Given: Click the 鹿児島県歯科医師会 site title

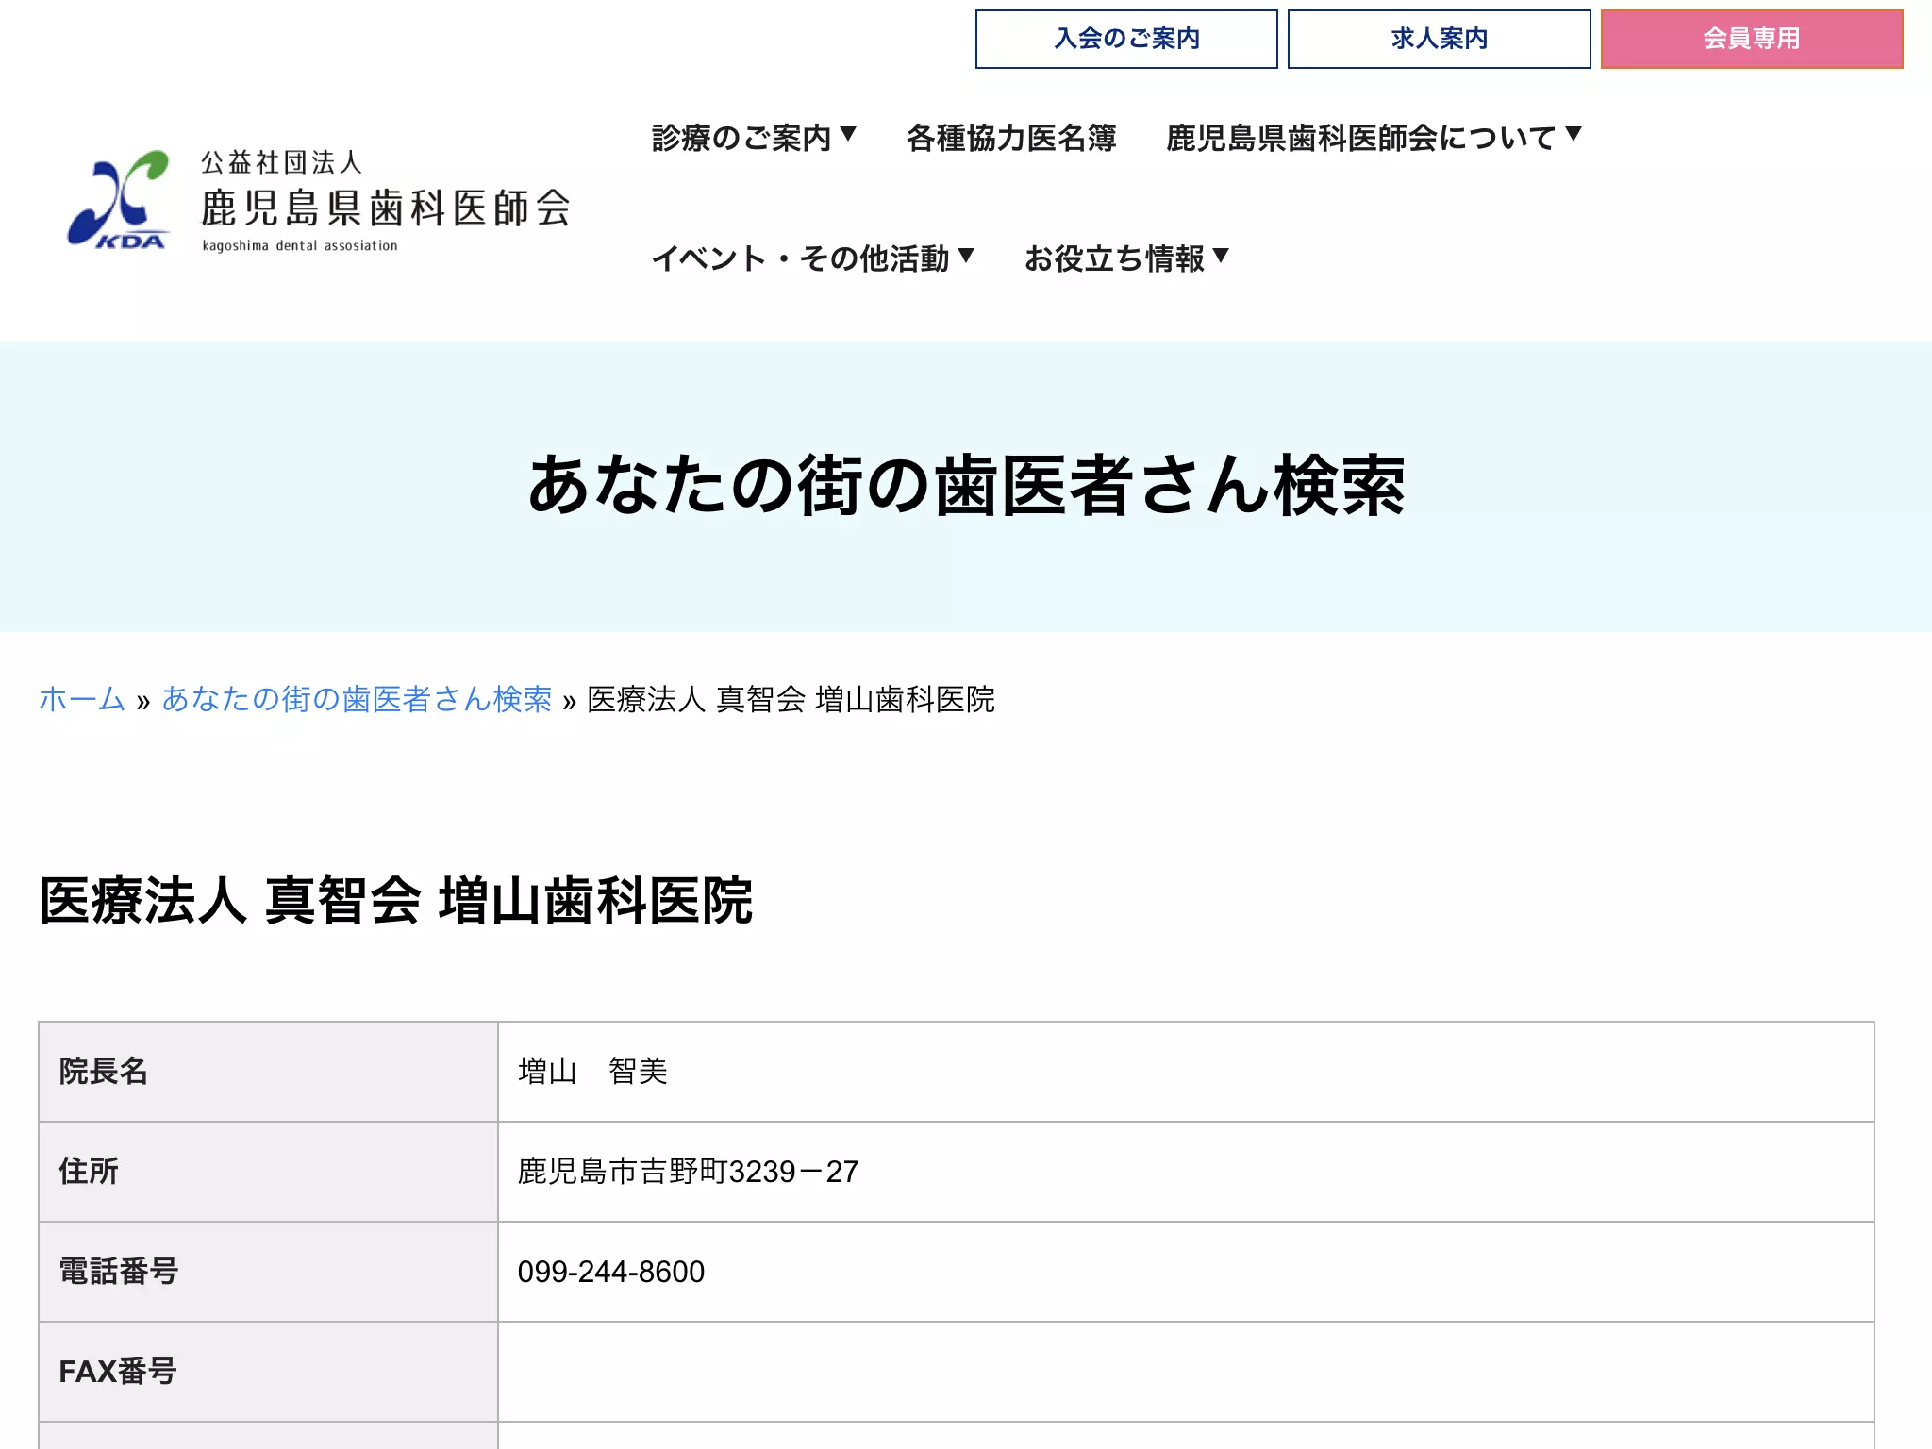Looking at the screenshot, I should (x=386, y=208).
